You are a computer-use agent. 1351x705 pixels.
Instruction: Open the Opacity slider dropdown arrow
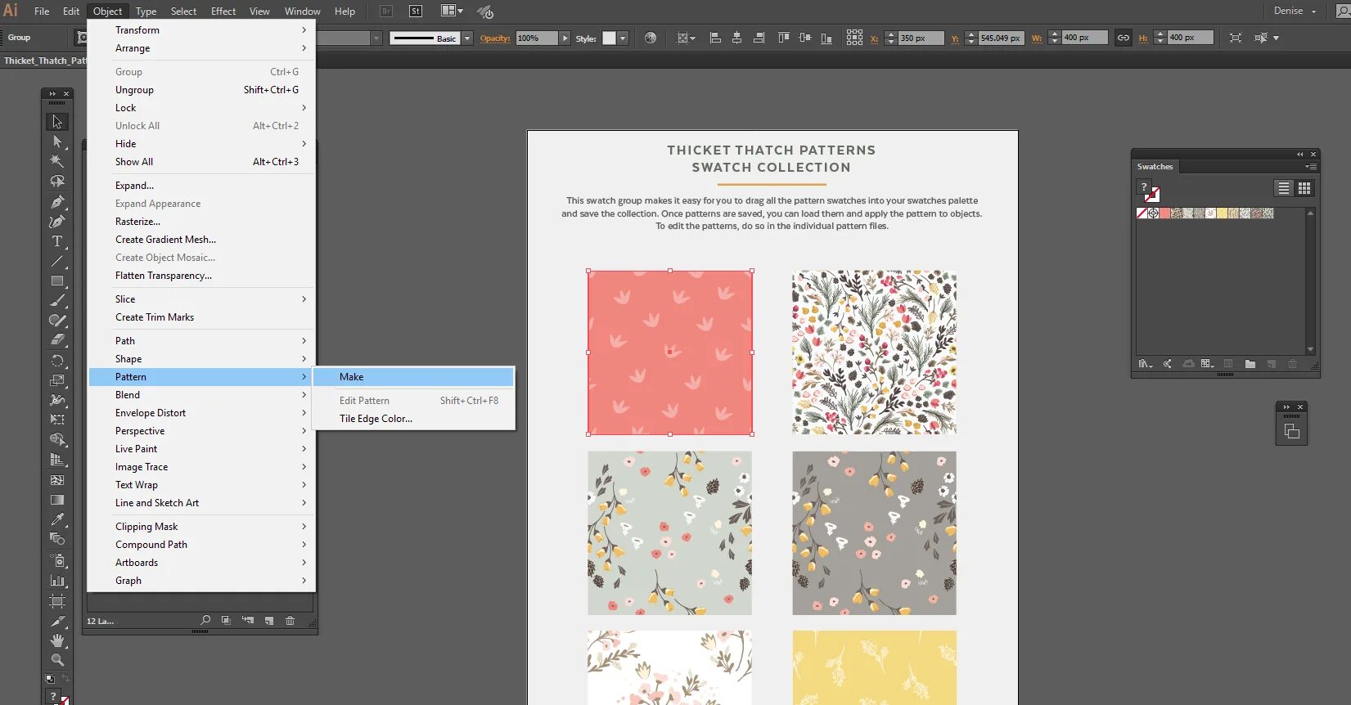click(x=565, y=38)
